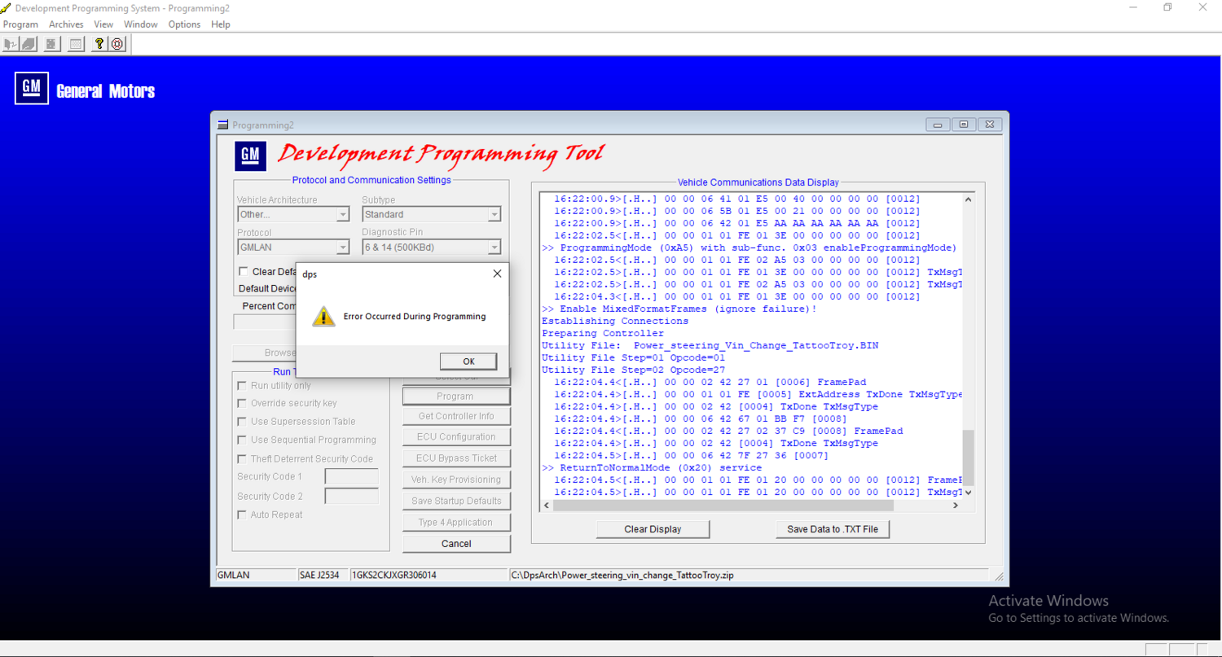
Task: Restore the Programming2 child window
Action: [x=964, y=125]
